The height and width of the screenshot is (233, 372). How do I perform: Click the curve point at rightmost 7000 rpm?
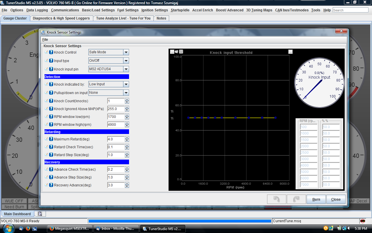point(275,118)
